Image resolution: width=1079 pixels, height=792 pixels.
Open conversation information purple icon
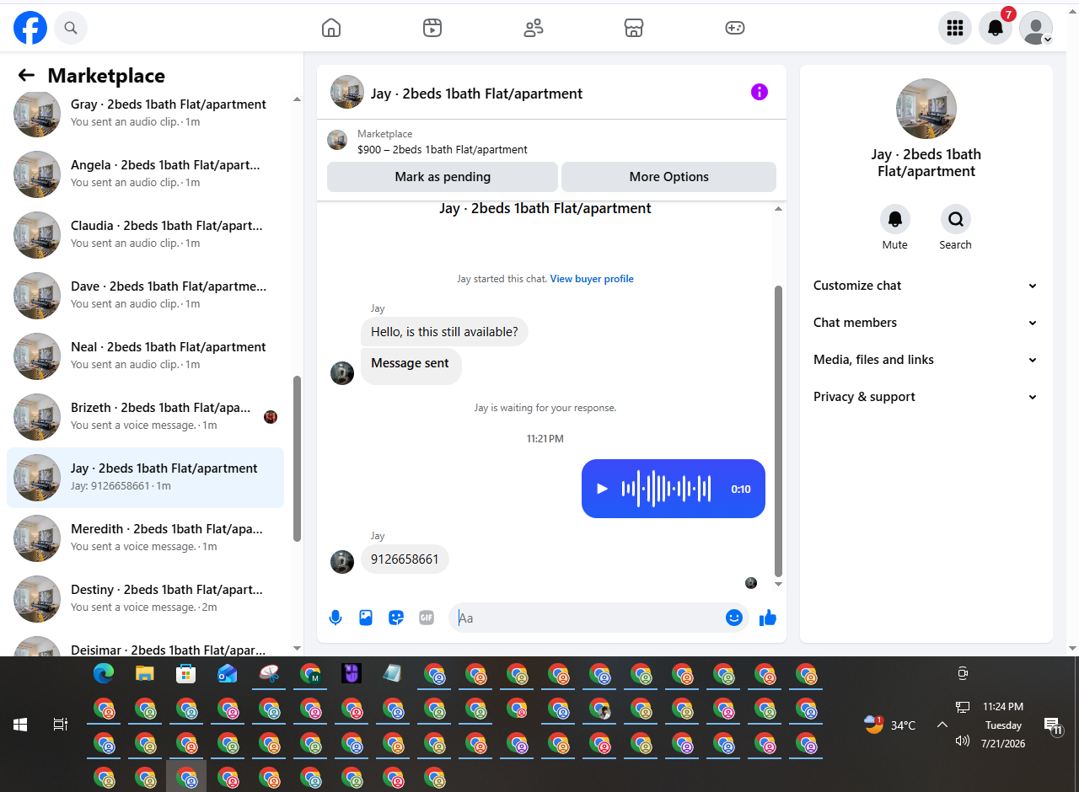[760, 92]
